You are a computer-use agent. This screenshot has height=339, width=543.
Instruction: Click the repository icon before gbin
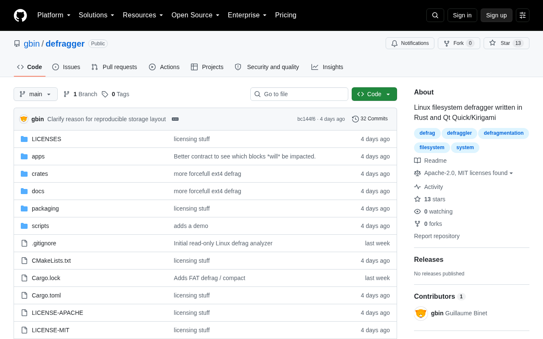pos(17,44)
